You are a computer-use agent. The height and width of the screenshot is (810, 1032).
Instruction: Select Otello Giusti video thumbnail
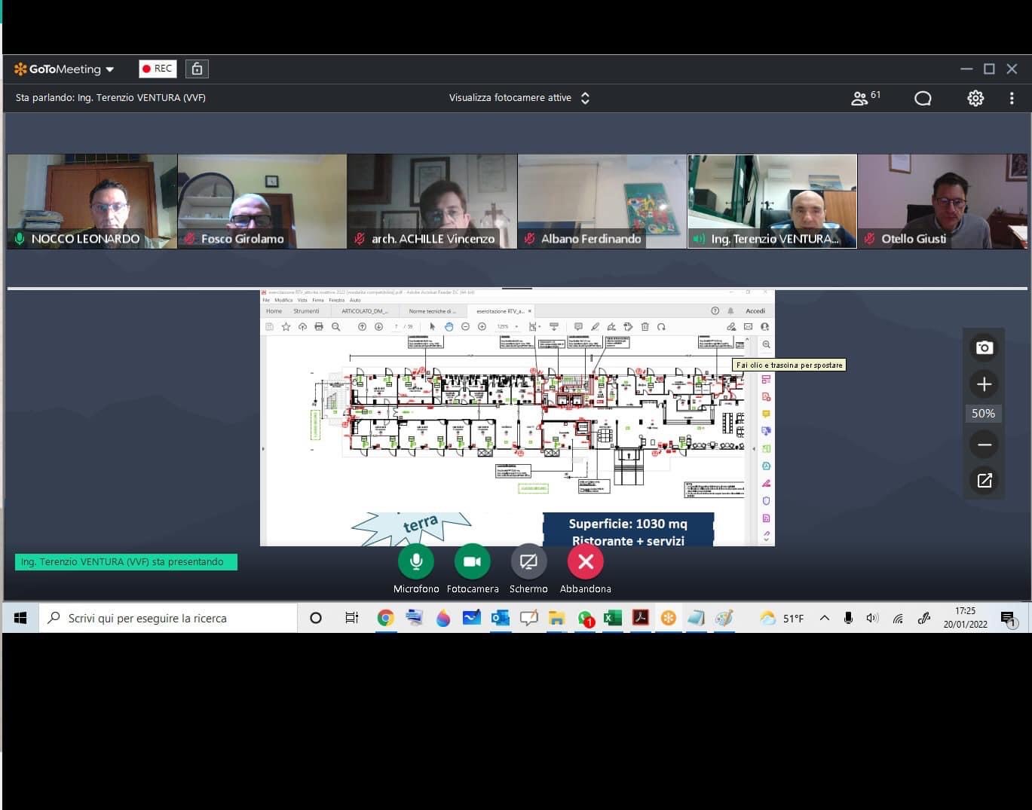942,201
